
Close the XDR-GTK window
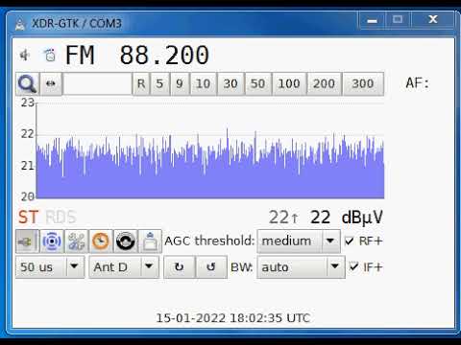pyautogui.click(x=433, y=20)
